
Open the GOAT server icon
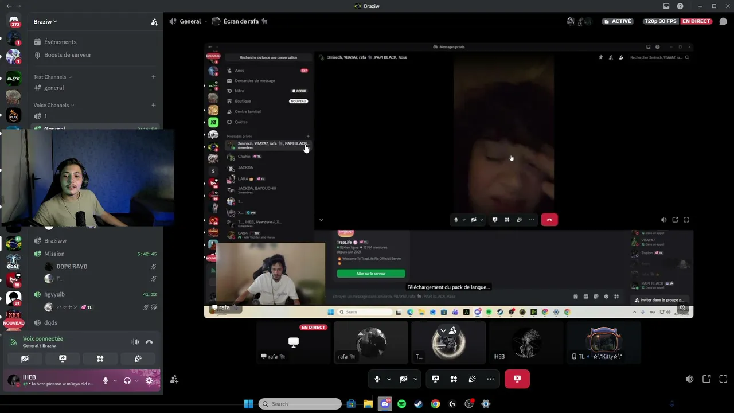click(14, 263)
